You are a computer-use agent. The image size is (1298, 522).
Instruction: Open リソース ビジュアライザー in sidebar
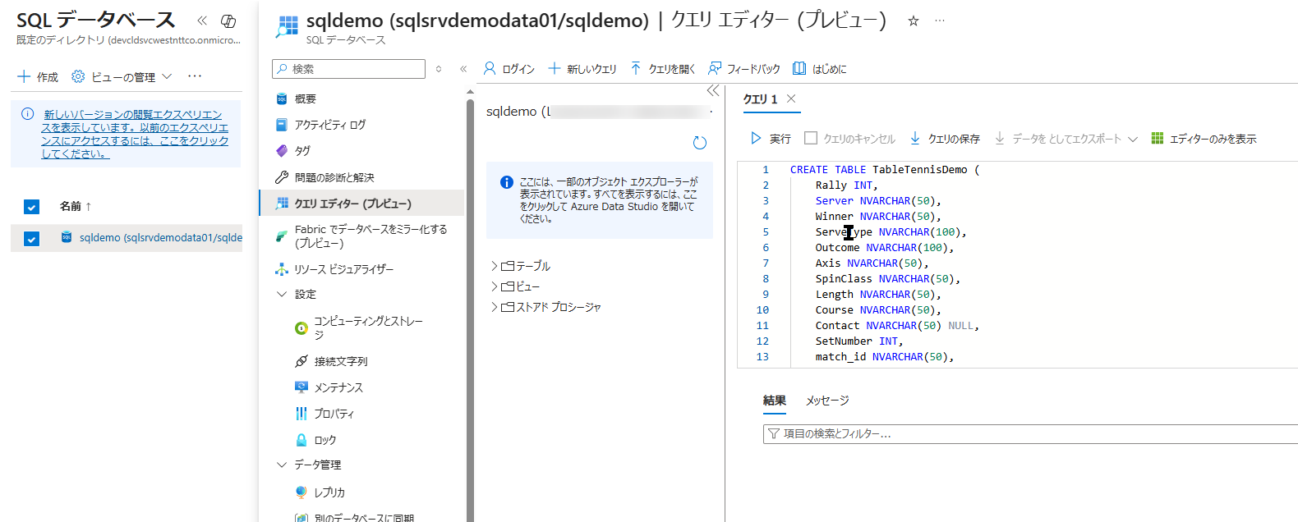point(343,269)
